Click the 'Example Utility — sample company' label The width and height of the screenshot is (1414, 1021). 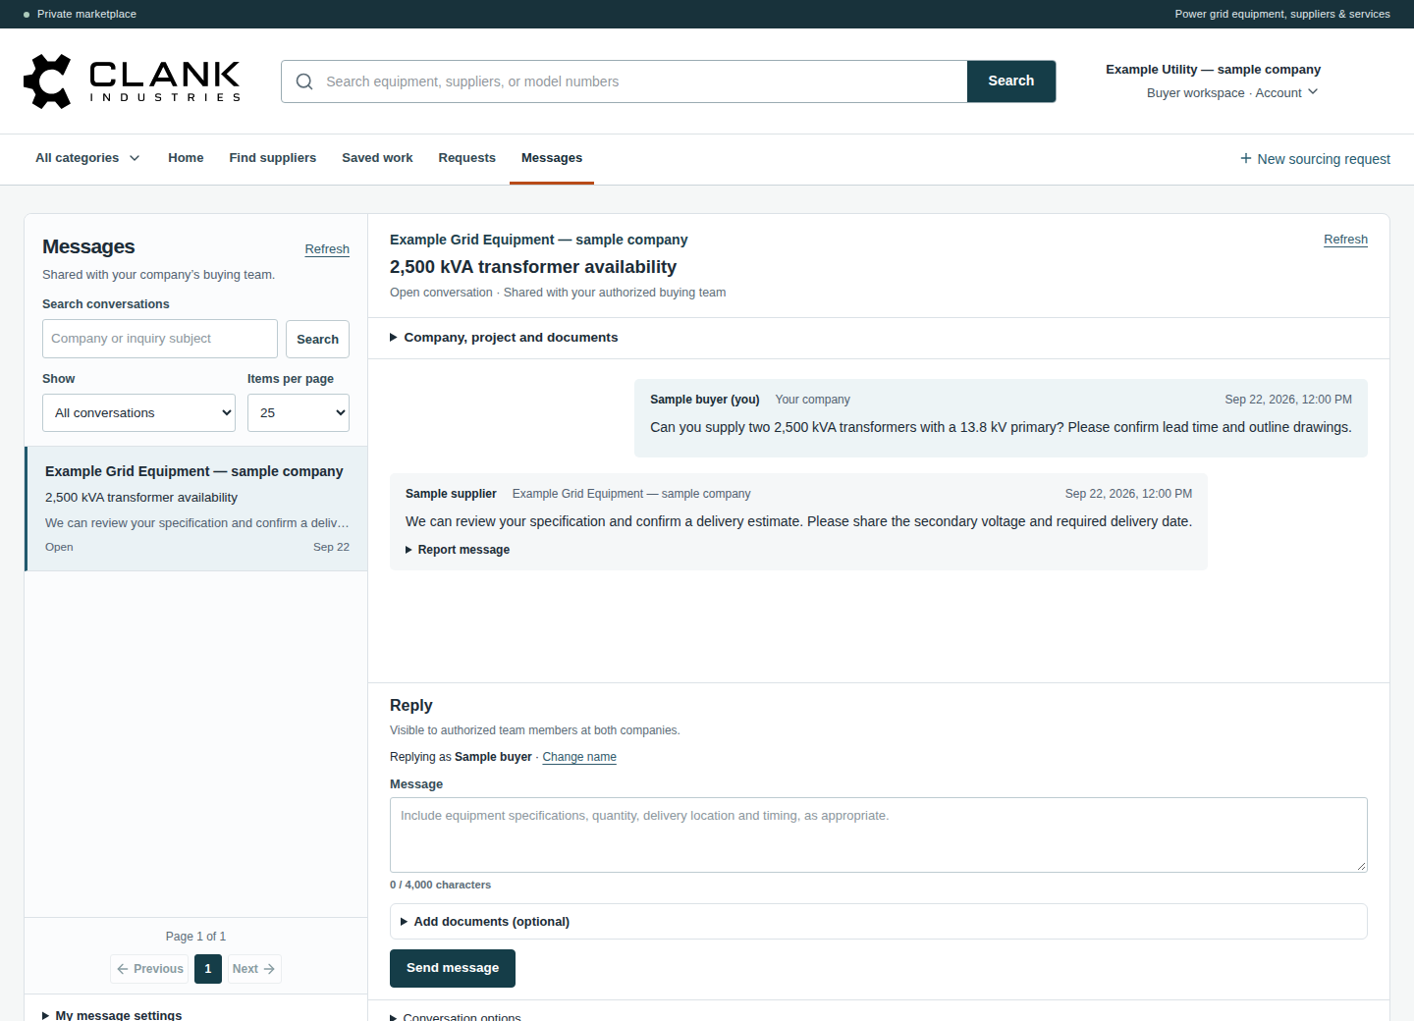coord(1213,70)
